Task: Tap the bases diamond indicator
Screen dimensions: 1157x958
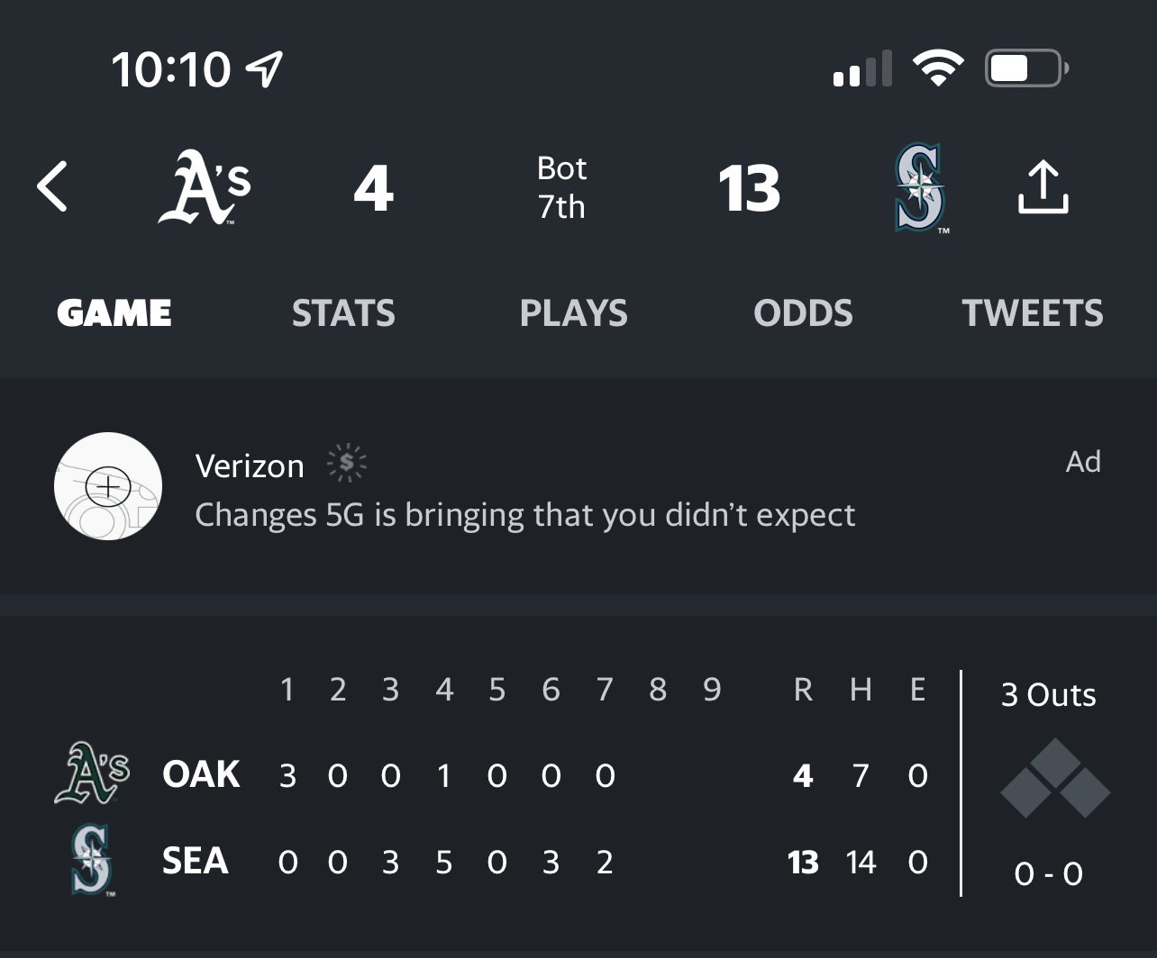Action: pyautogui.click(x=1054, y=778)
